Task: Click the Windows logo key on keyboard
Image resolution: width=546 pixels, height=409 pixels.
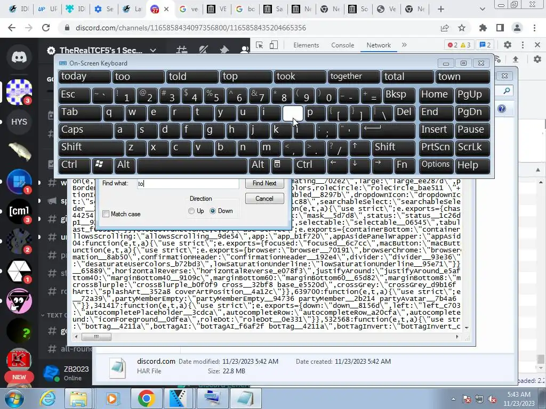Action: pyautogui.click(x=102, y=165)
